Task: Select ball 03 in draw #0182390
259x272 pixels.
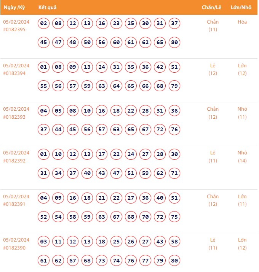Action: point(44,242)
